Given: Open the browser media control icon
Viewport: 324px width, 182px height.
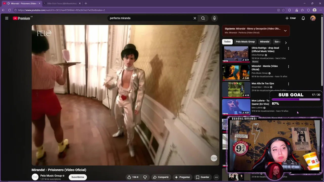Looking at the screenshot, I should coord(296,10).
